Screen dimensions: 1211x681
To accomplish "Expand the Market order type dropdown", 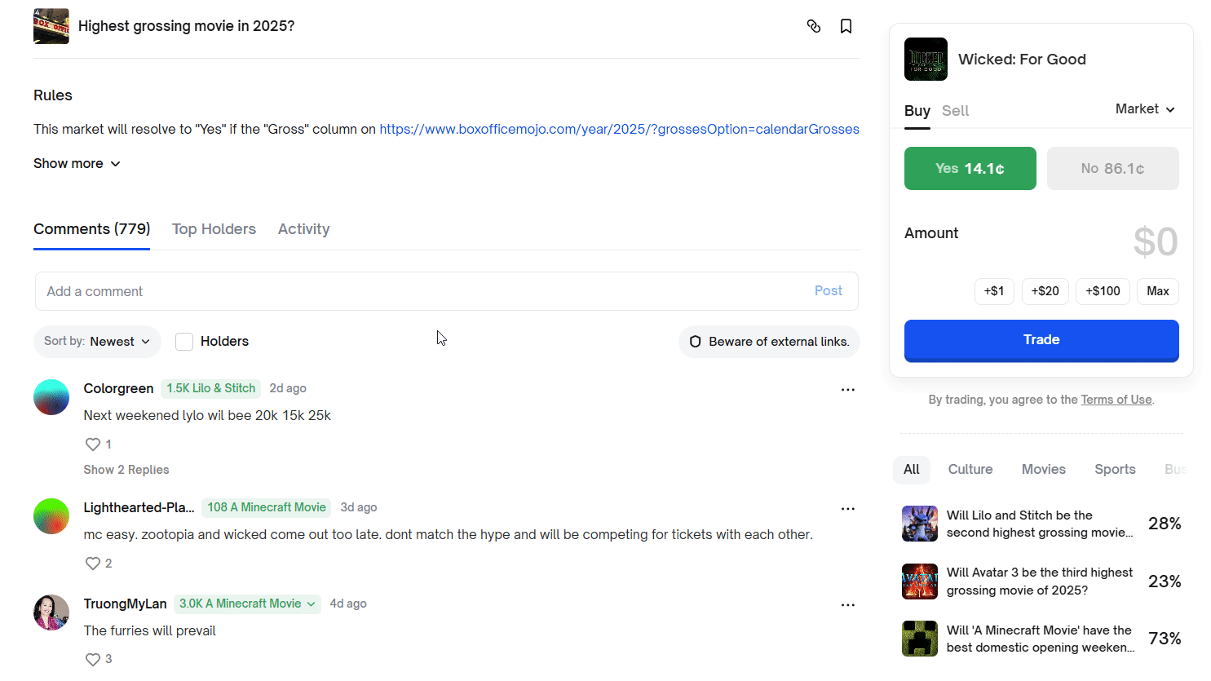I will (x=1145, y=109).
